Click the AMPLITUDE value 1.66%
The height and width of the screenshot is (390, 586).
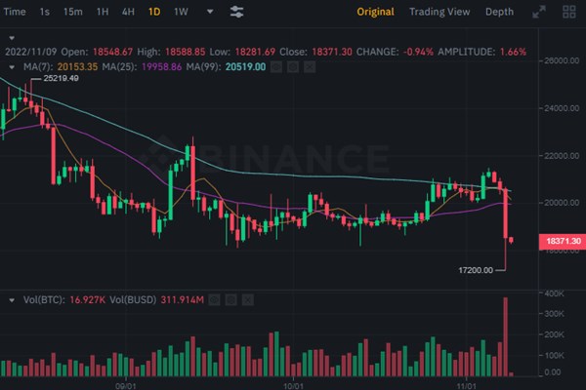coord(513,52)
